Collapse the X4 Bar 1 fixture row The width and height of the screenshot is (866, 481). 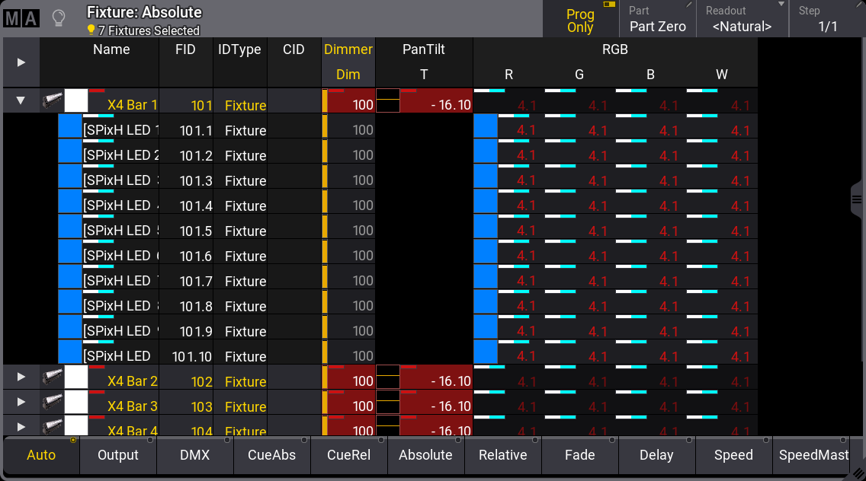[x=21, y=100]
